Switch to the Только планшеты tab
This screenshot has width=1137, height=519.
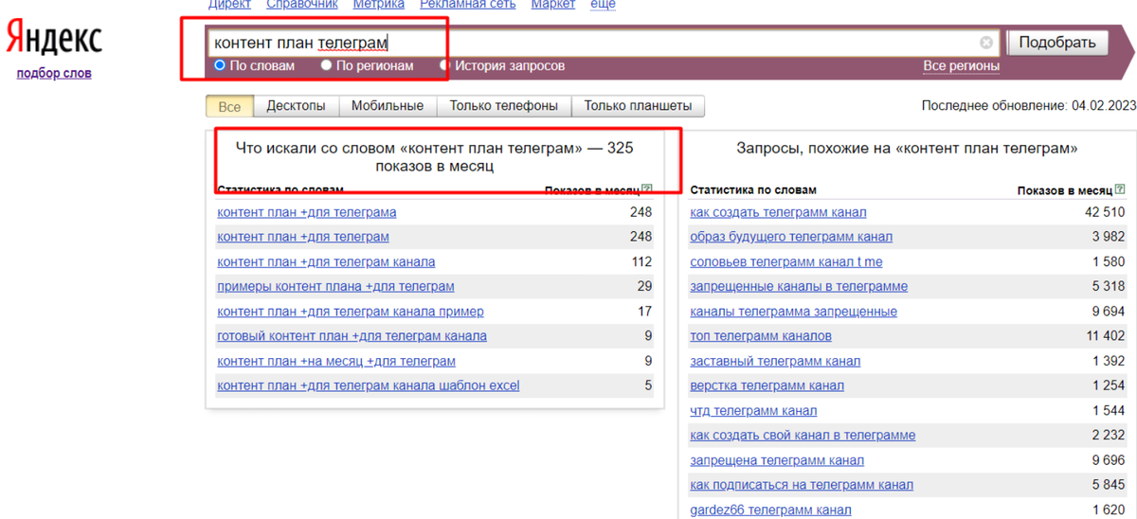pyautogui.click(x=638, y=106)
